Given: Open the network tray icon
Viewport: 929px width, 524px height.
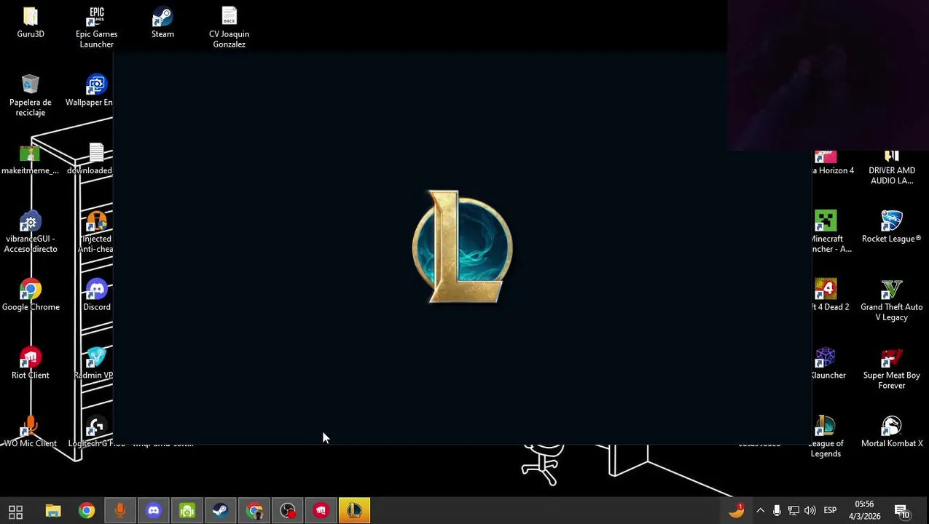Looking at the screenshot, I should [793, 511].
